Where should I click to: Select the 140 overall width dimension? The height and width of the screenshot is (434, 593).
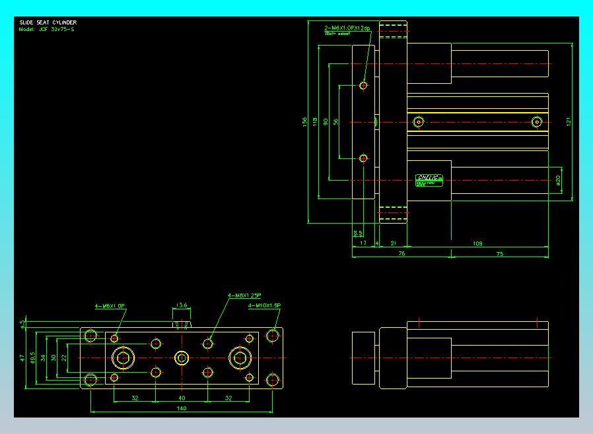(182, 408)
